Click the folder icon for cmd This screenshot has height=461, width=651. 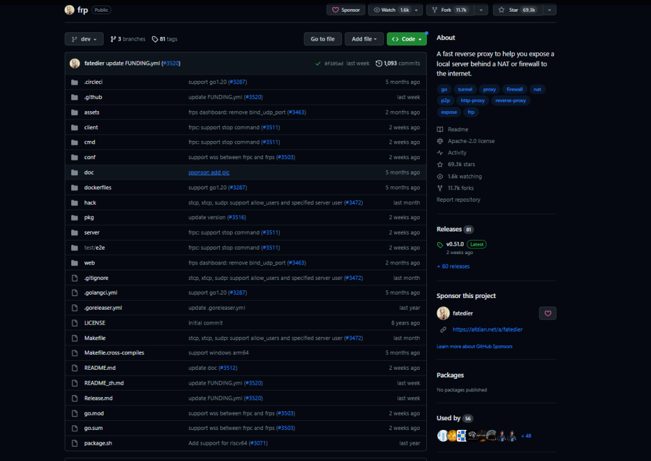coord(74,142)
